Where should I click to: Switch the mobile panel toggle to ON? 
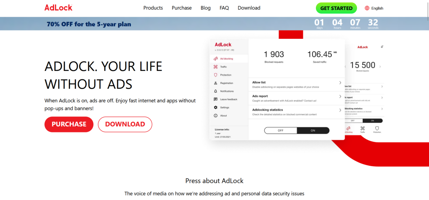372,121
